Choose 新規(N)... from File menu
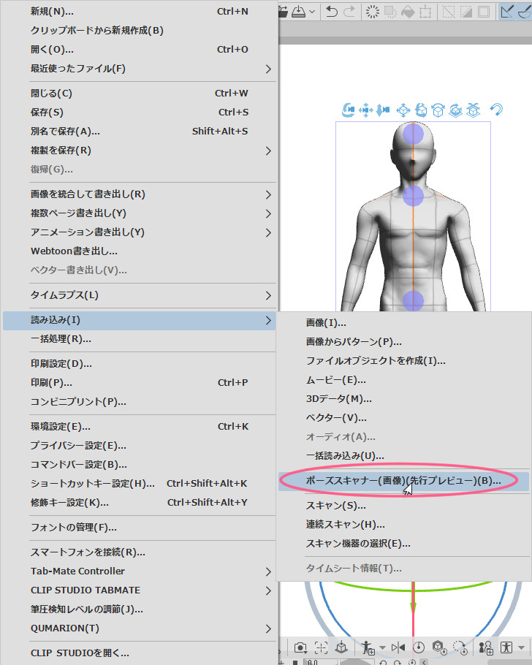Viewport: 532px width, 665px height. (x=139, y=12)
